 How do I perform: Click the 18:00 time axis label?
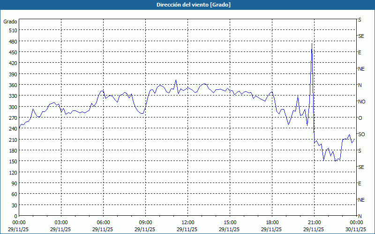click(x=272, y=222)
